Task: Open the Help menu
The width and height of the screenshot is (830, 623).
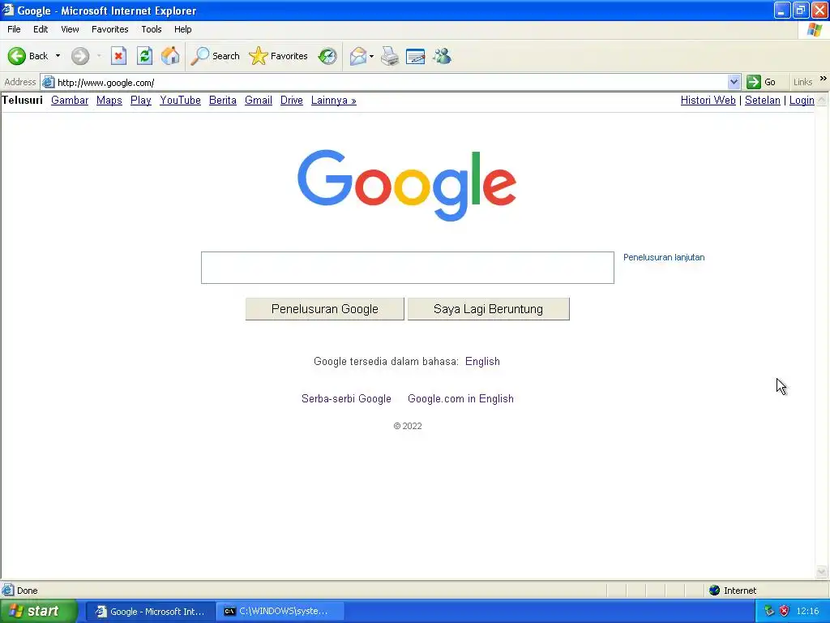Action: click(182, 29)
